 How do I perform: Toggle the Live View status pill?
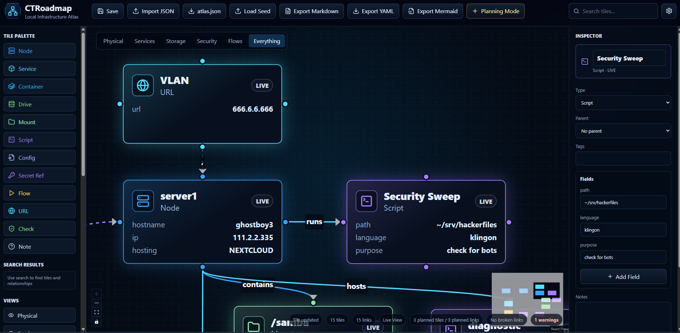point(392,320)
